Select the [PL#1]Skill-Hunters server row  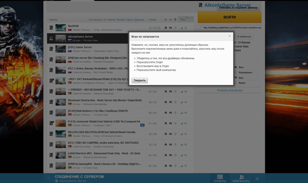tap(121, 112)
